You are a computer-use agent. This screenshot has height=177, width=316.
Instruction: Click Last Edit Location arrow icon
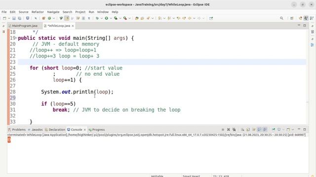click(179, 18)
